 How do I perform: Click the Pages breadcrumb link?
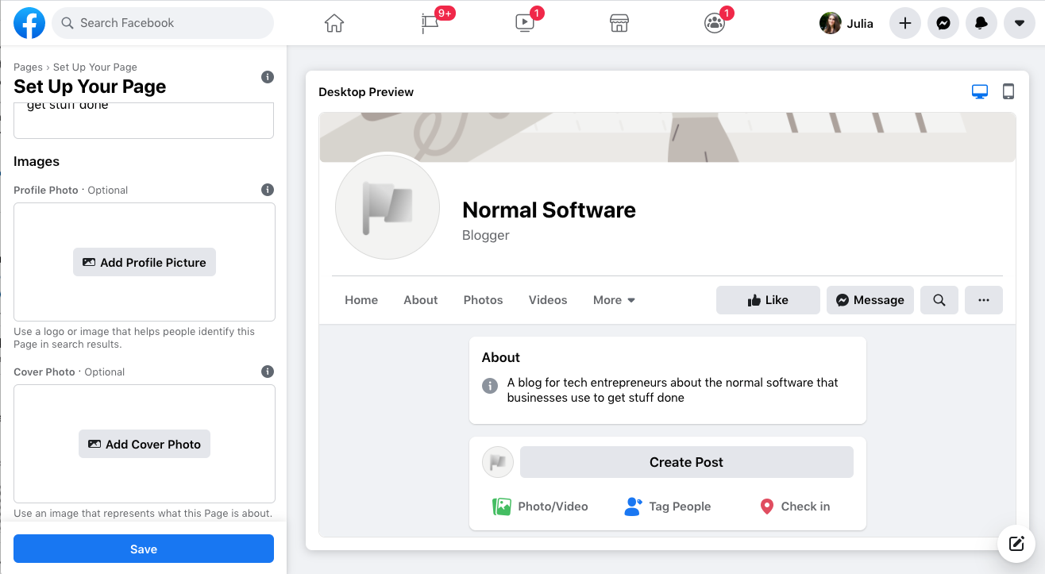point(28,67)
